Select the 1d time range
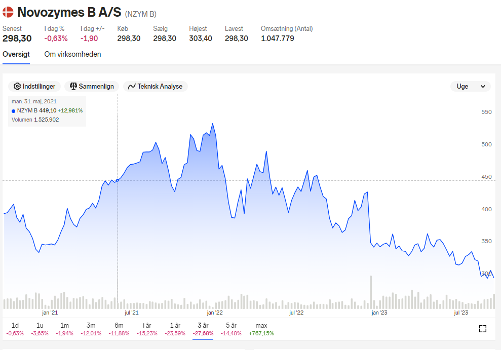Image resolution: width=501 pixels, height=350 pixels. pos(15,329)
